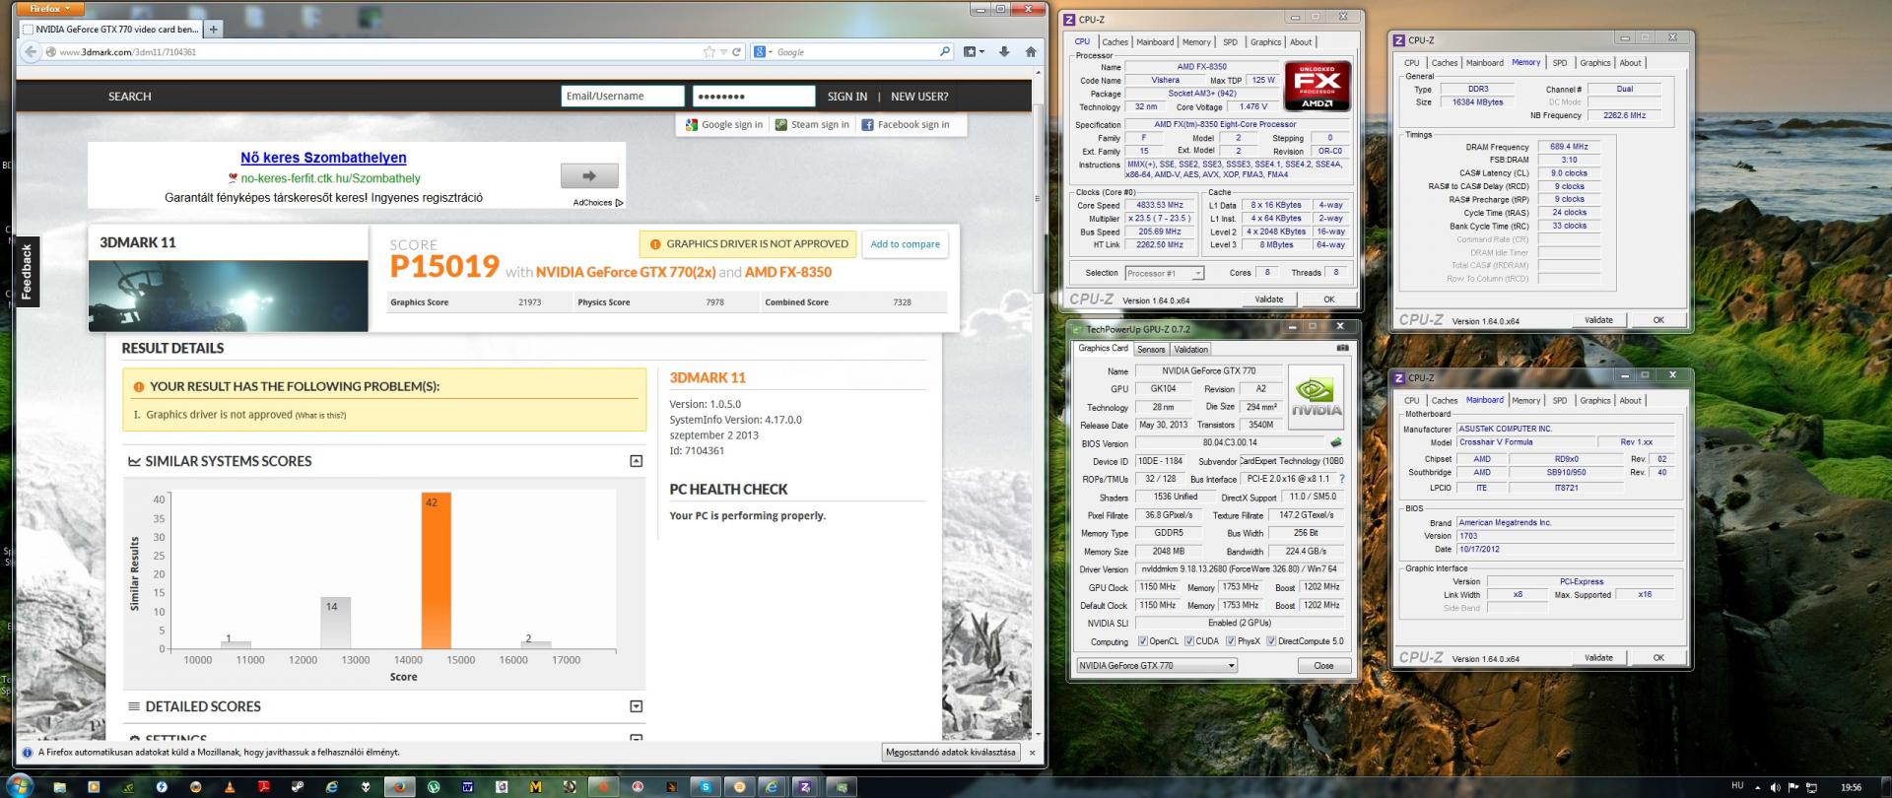Toggle the OpenCL checkbox in GPU-Z
1892x798 pixels.
1142,641
